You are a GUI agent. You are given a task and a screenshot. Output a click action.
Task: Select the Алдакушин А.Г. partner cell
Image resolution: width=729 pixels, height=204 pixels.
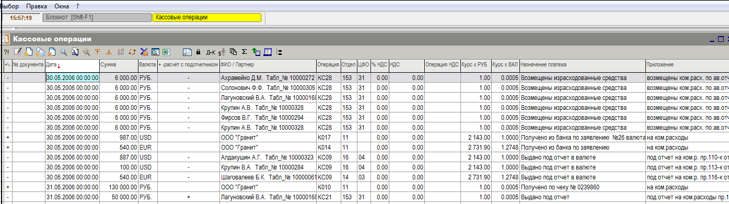tap(268, 157)
